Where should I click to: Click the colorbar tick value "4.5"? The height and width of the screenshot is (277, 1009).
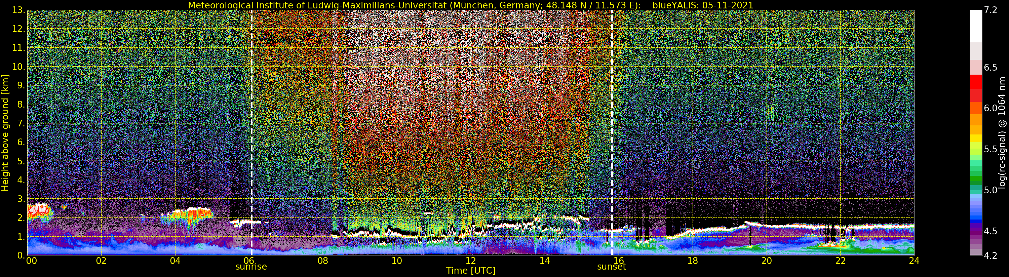coord(991,231)
